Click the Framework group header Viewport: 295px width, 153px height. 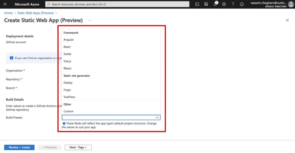[x=71, y=33]
